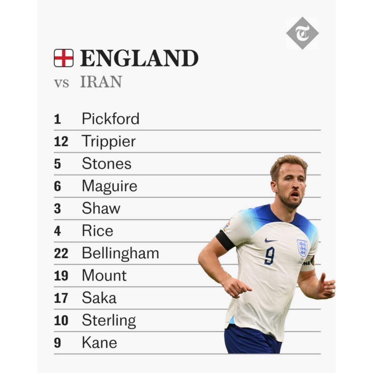Pick Maguire from the team list

pos(109,186)
